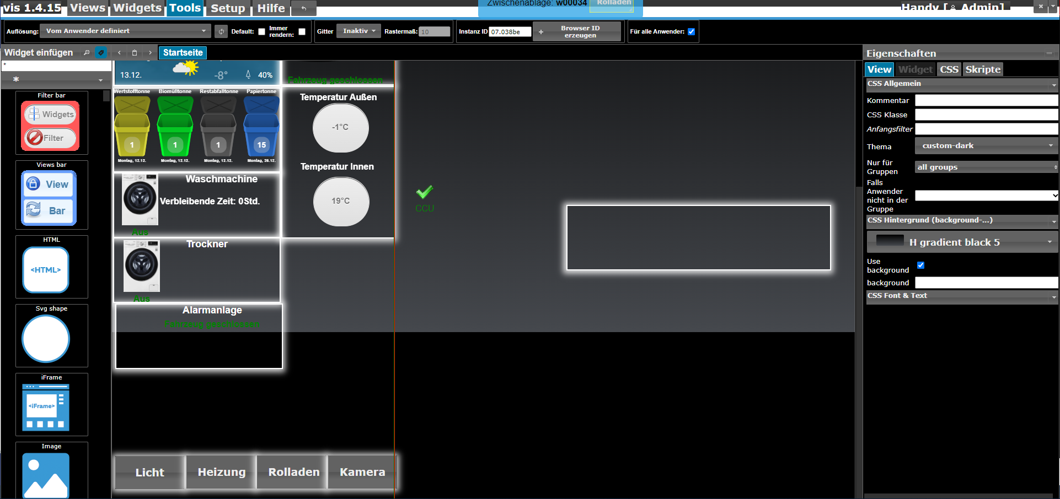Select the Startseite view tab

click(x=183, y=53)
